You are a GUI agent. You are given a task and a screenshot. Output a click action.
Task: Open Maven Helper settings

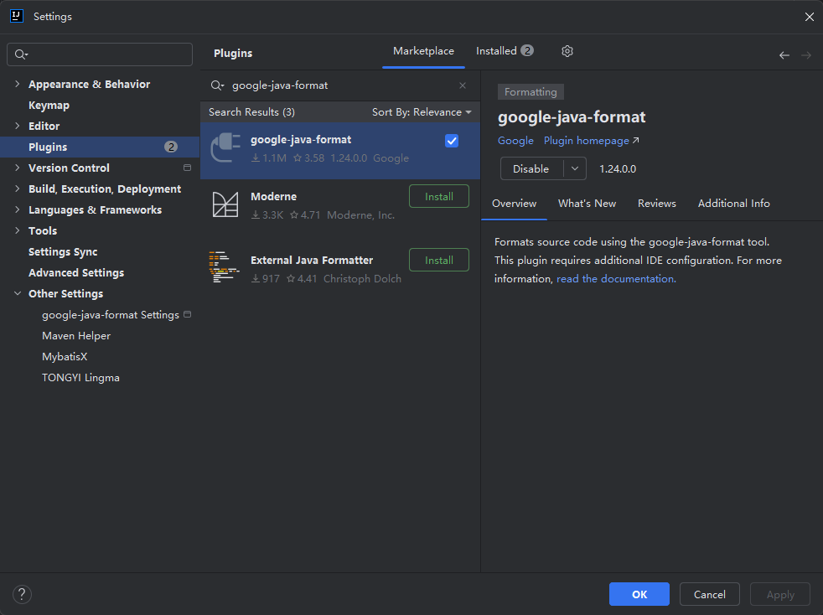coord(100,336)
